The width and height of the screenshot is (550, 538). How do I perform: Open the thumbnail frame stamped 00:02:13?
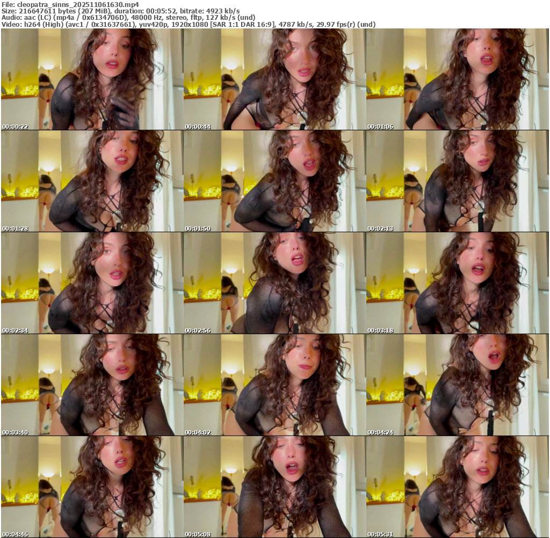pyautogui.click(x=457, y=181)
